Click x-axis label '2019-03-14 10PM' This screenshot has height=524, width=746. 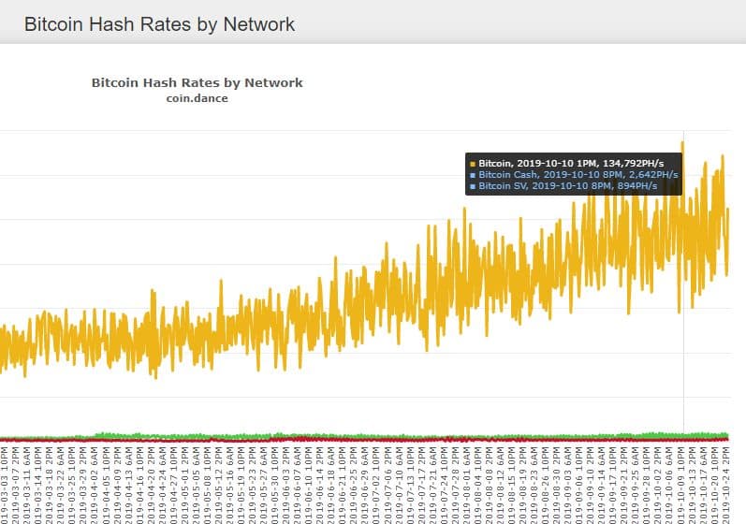38,485
